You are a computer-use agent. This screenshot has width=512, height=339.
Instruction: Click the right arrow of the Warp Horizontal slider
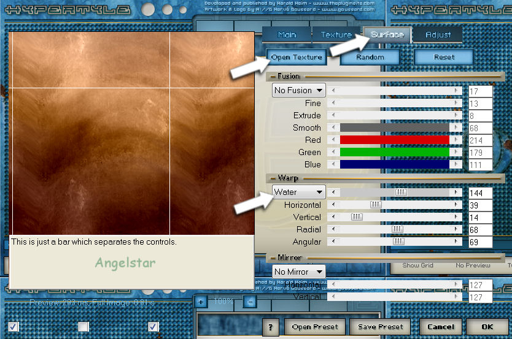click(x=456, y=205)
